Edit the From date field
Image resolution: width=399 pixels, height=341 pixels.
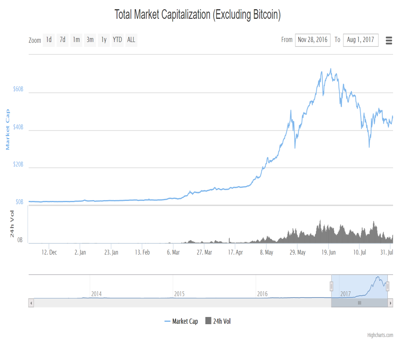(313, 40)
